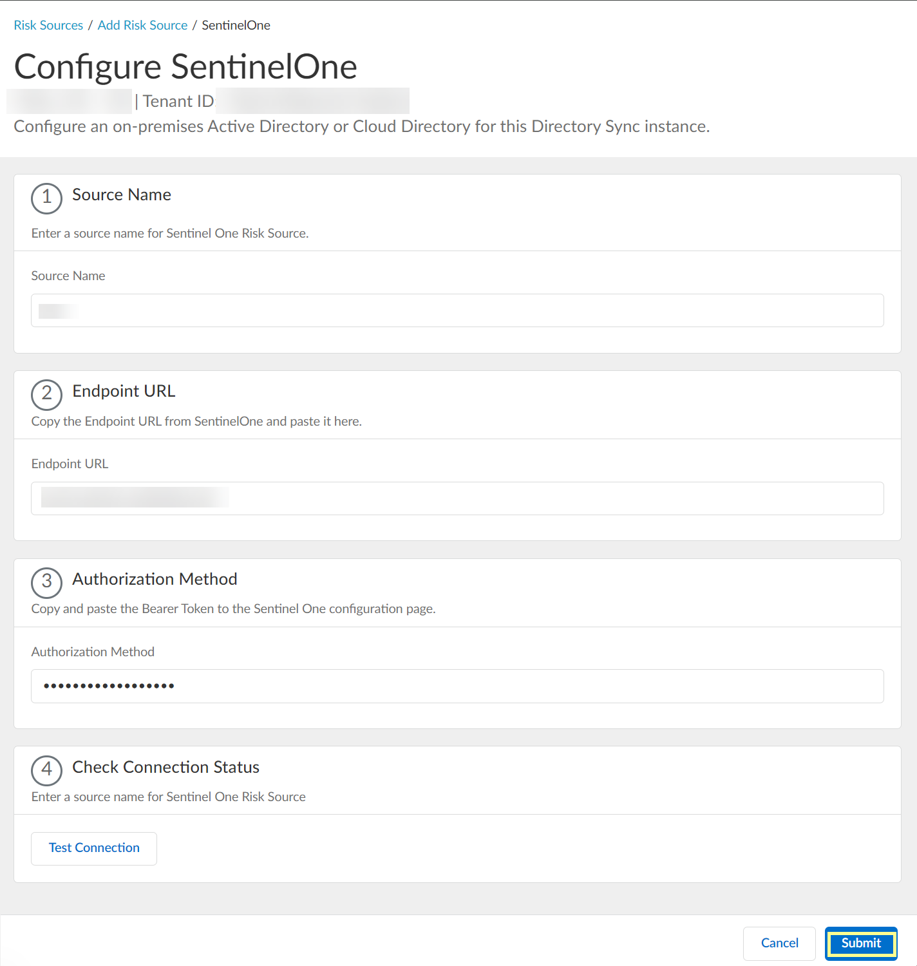The image size is (917, 966).
Task: Click the Configure SentinelOne page title
Action: click(x=185, y=66)
